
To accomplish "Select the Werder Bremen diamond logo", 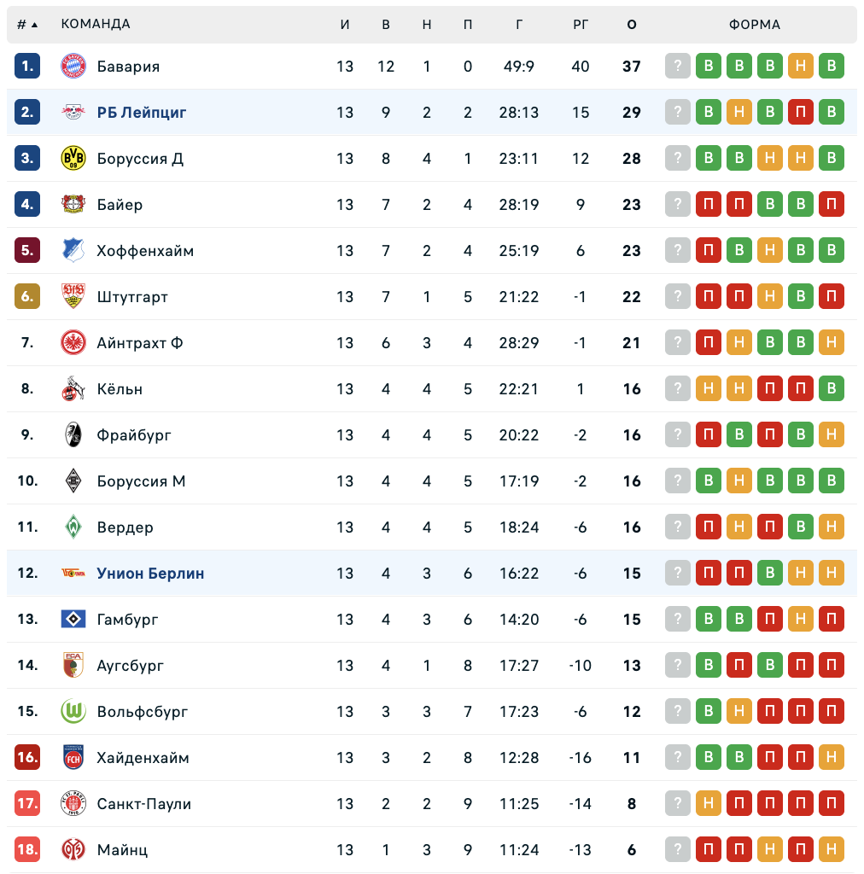I will 73,527.
